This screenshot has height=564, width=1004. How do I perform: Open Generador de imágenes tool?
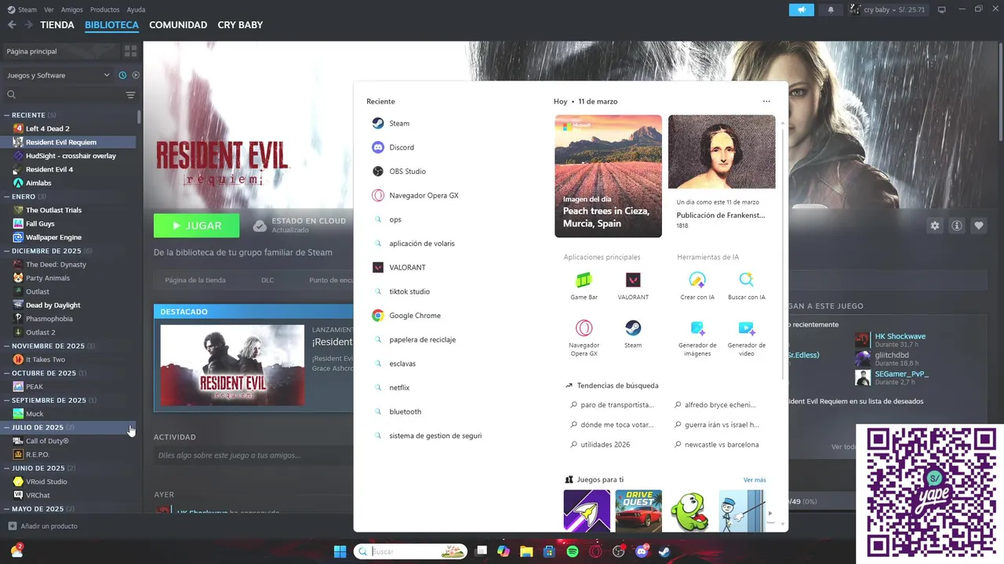coord(697,338)
